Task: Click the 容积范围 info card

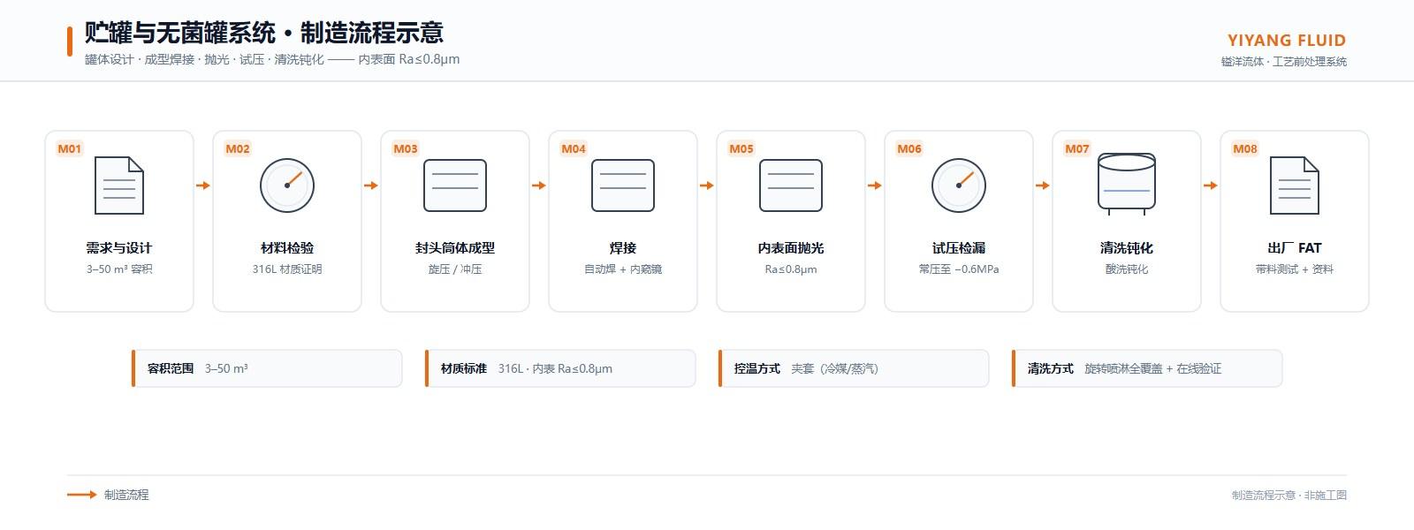Action: (267, 368)
